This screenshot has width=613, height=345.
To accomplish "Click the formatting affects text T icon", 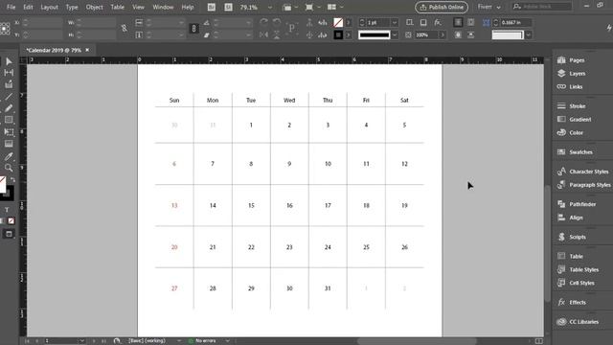I will coord(7,210).
